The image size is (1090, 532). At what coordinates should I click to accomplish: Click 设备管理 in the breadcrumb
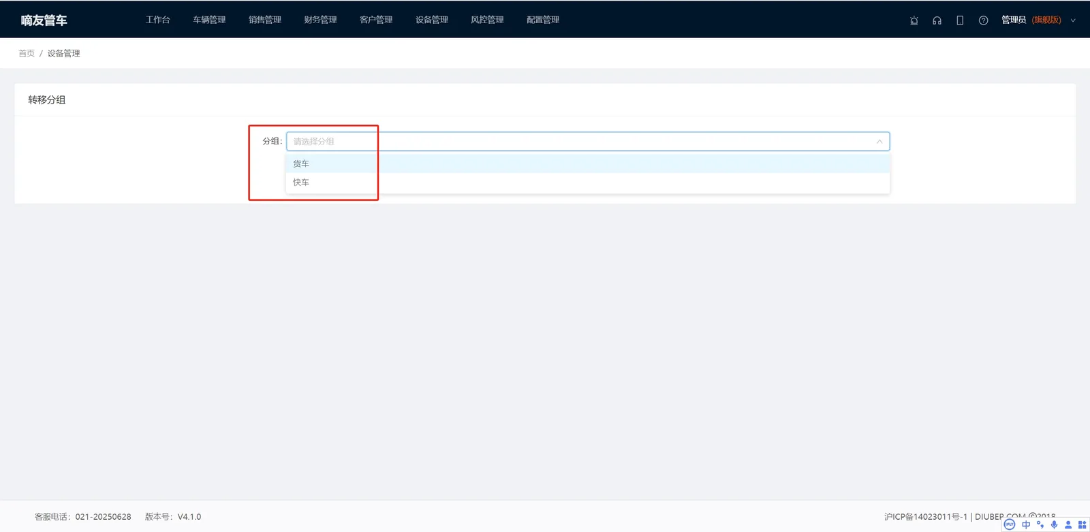63,53
